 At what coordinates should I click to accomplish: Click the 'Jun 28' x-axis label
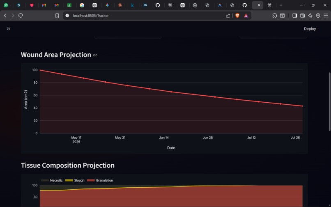pyautogui.click(x=208, y=138)
